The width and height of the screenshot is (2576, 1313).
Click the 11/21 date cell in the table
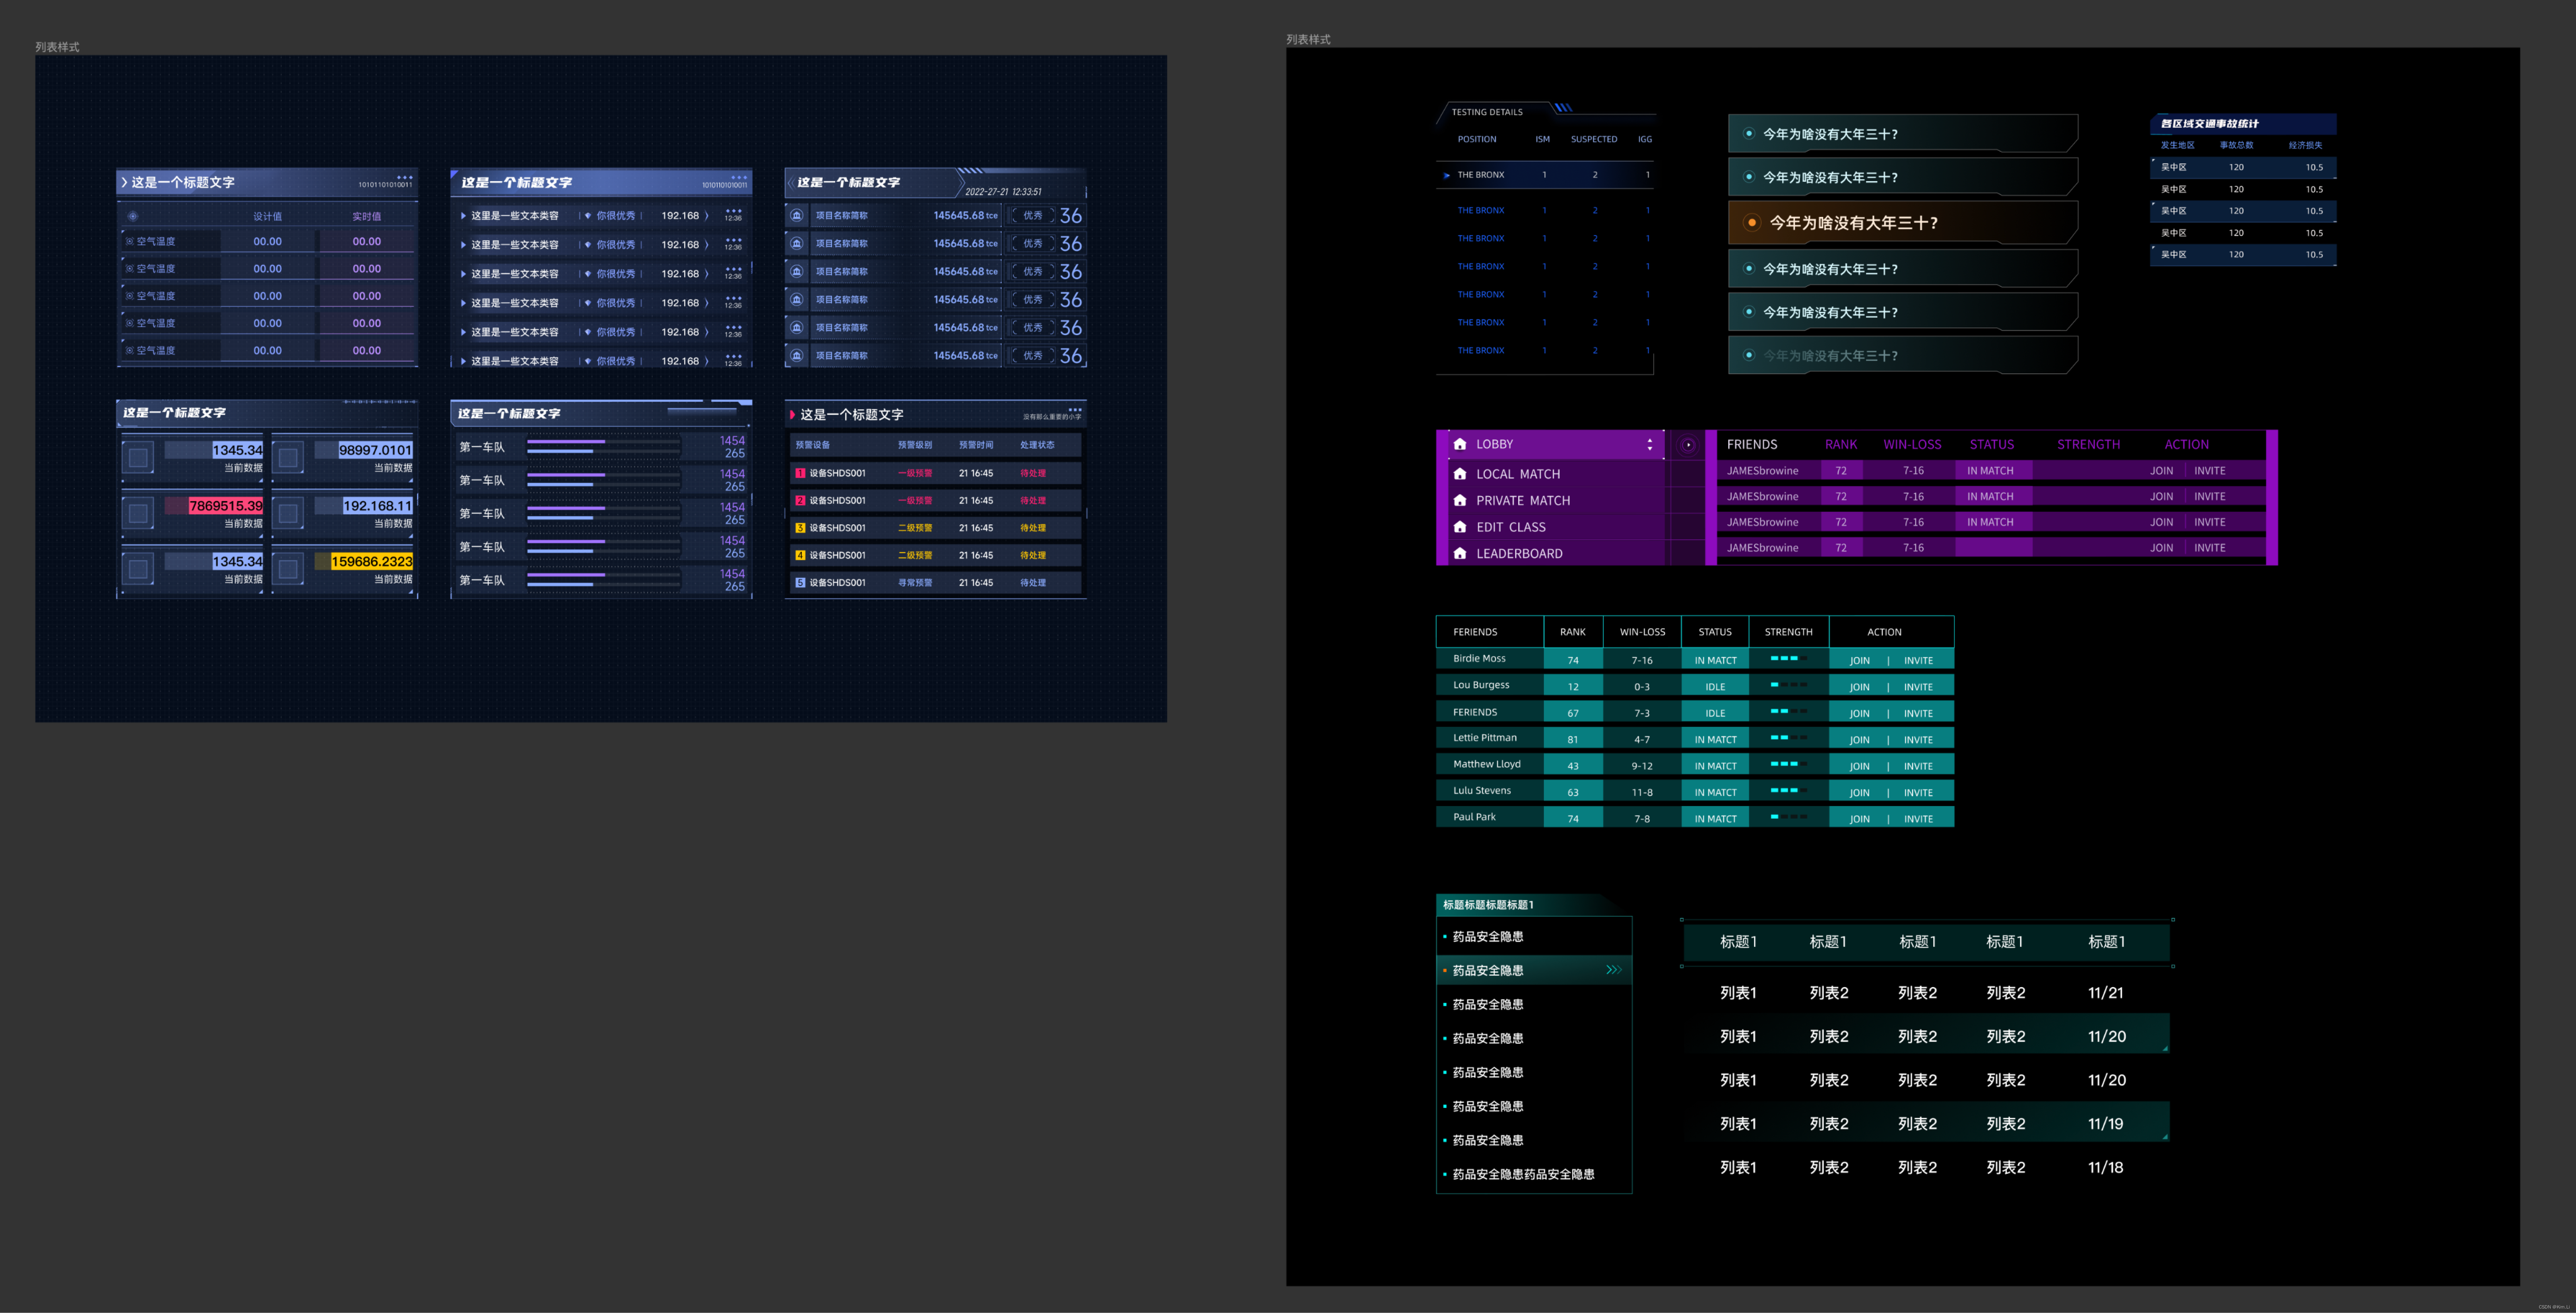coord(2105,993)
